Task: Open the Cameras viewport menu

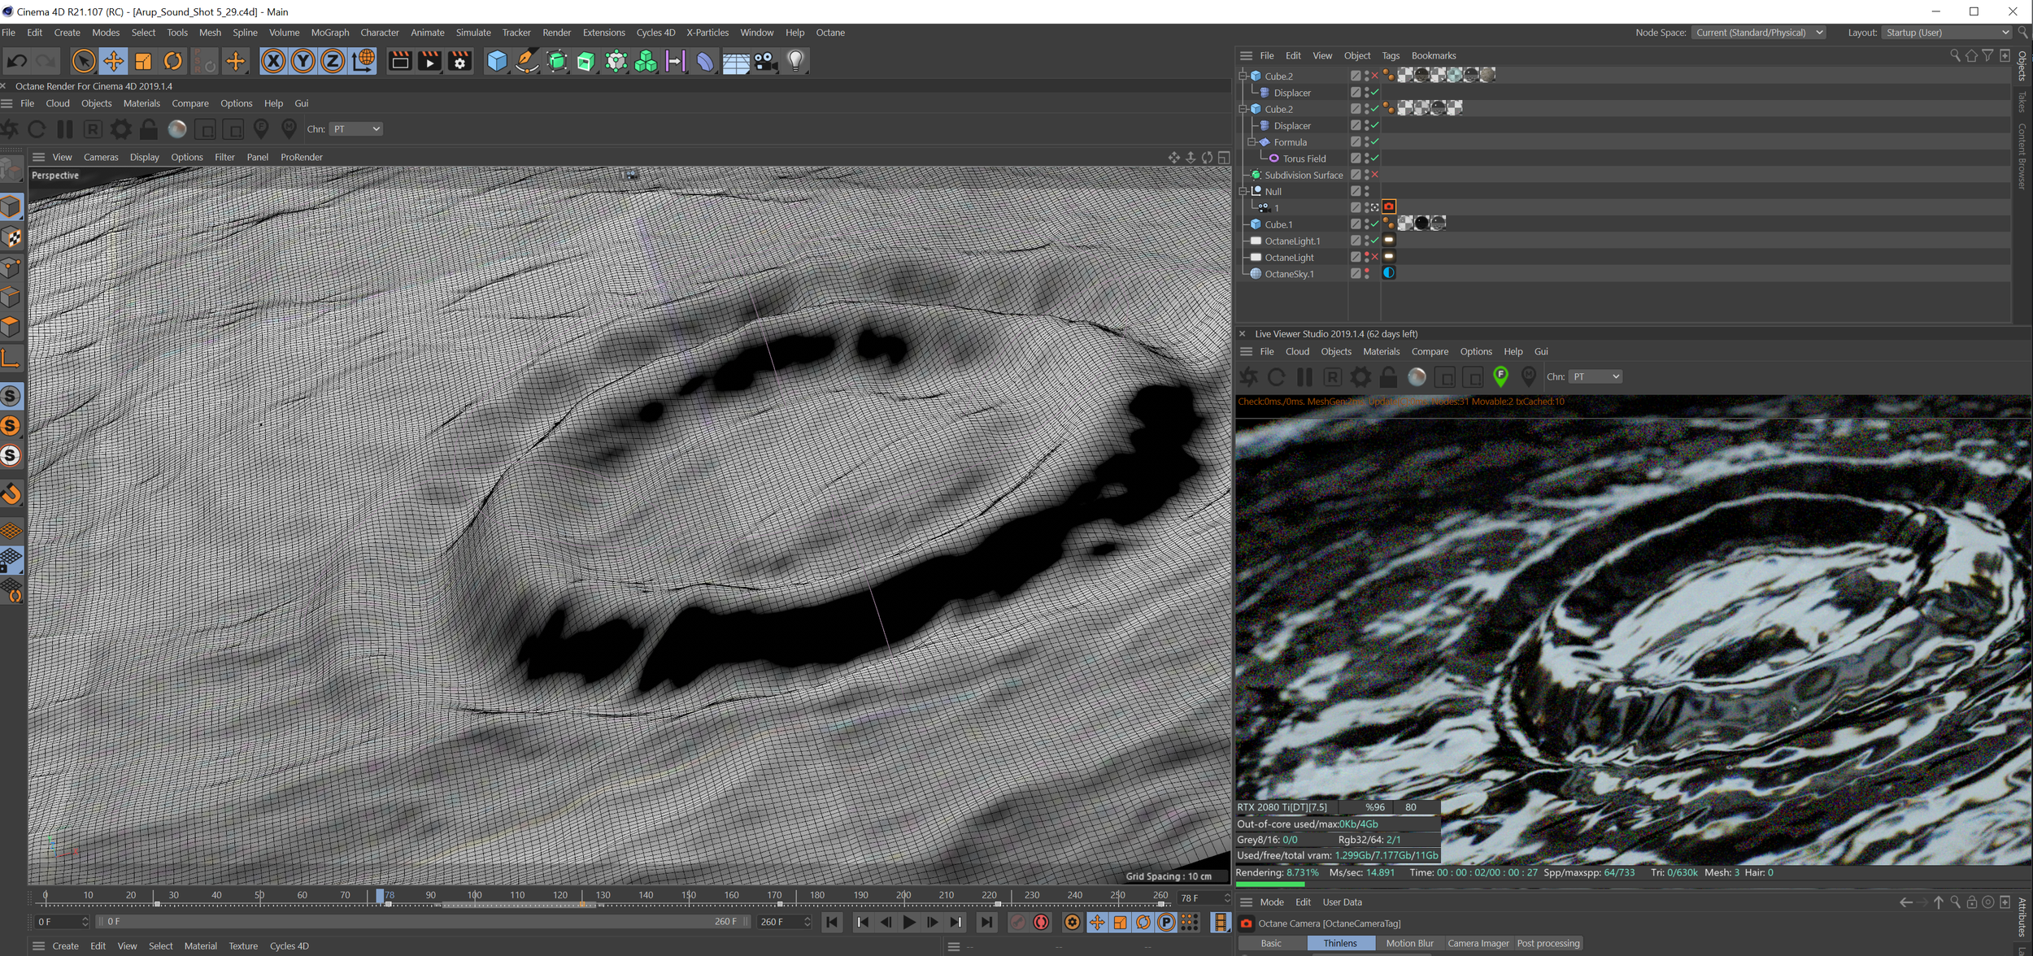Action: point(101,157)
